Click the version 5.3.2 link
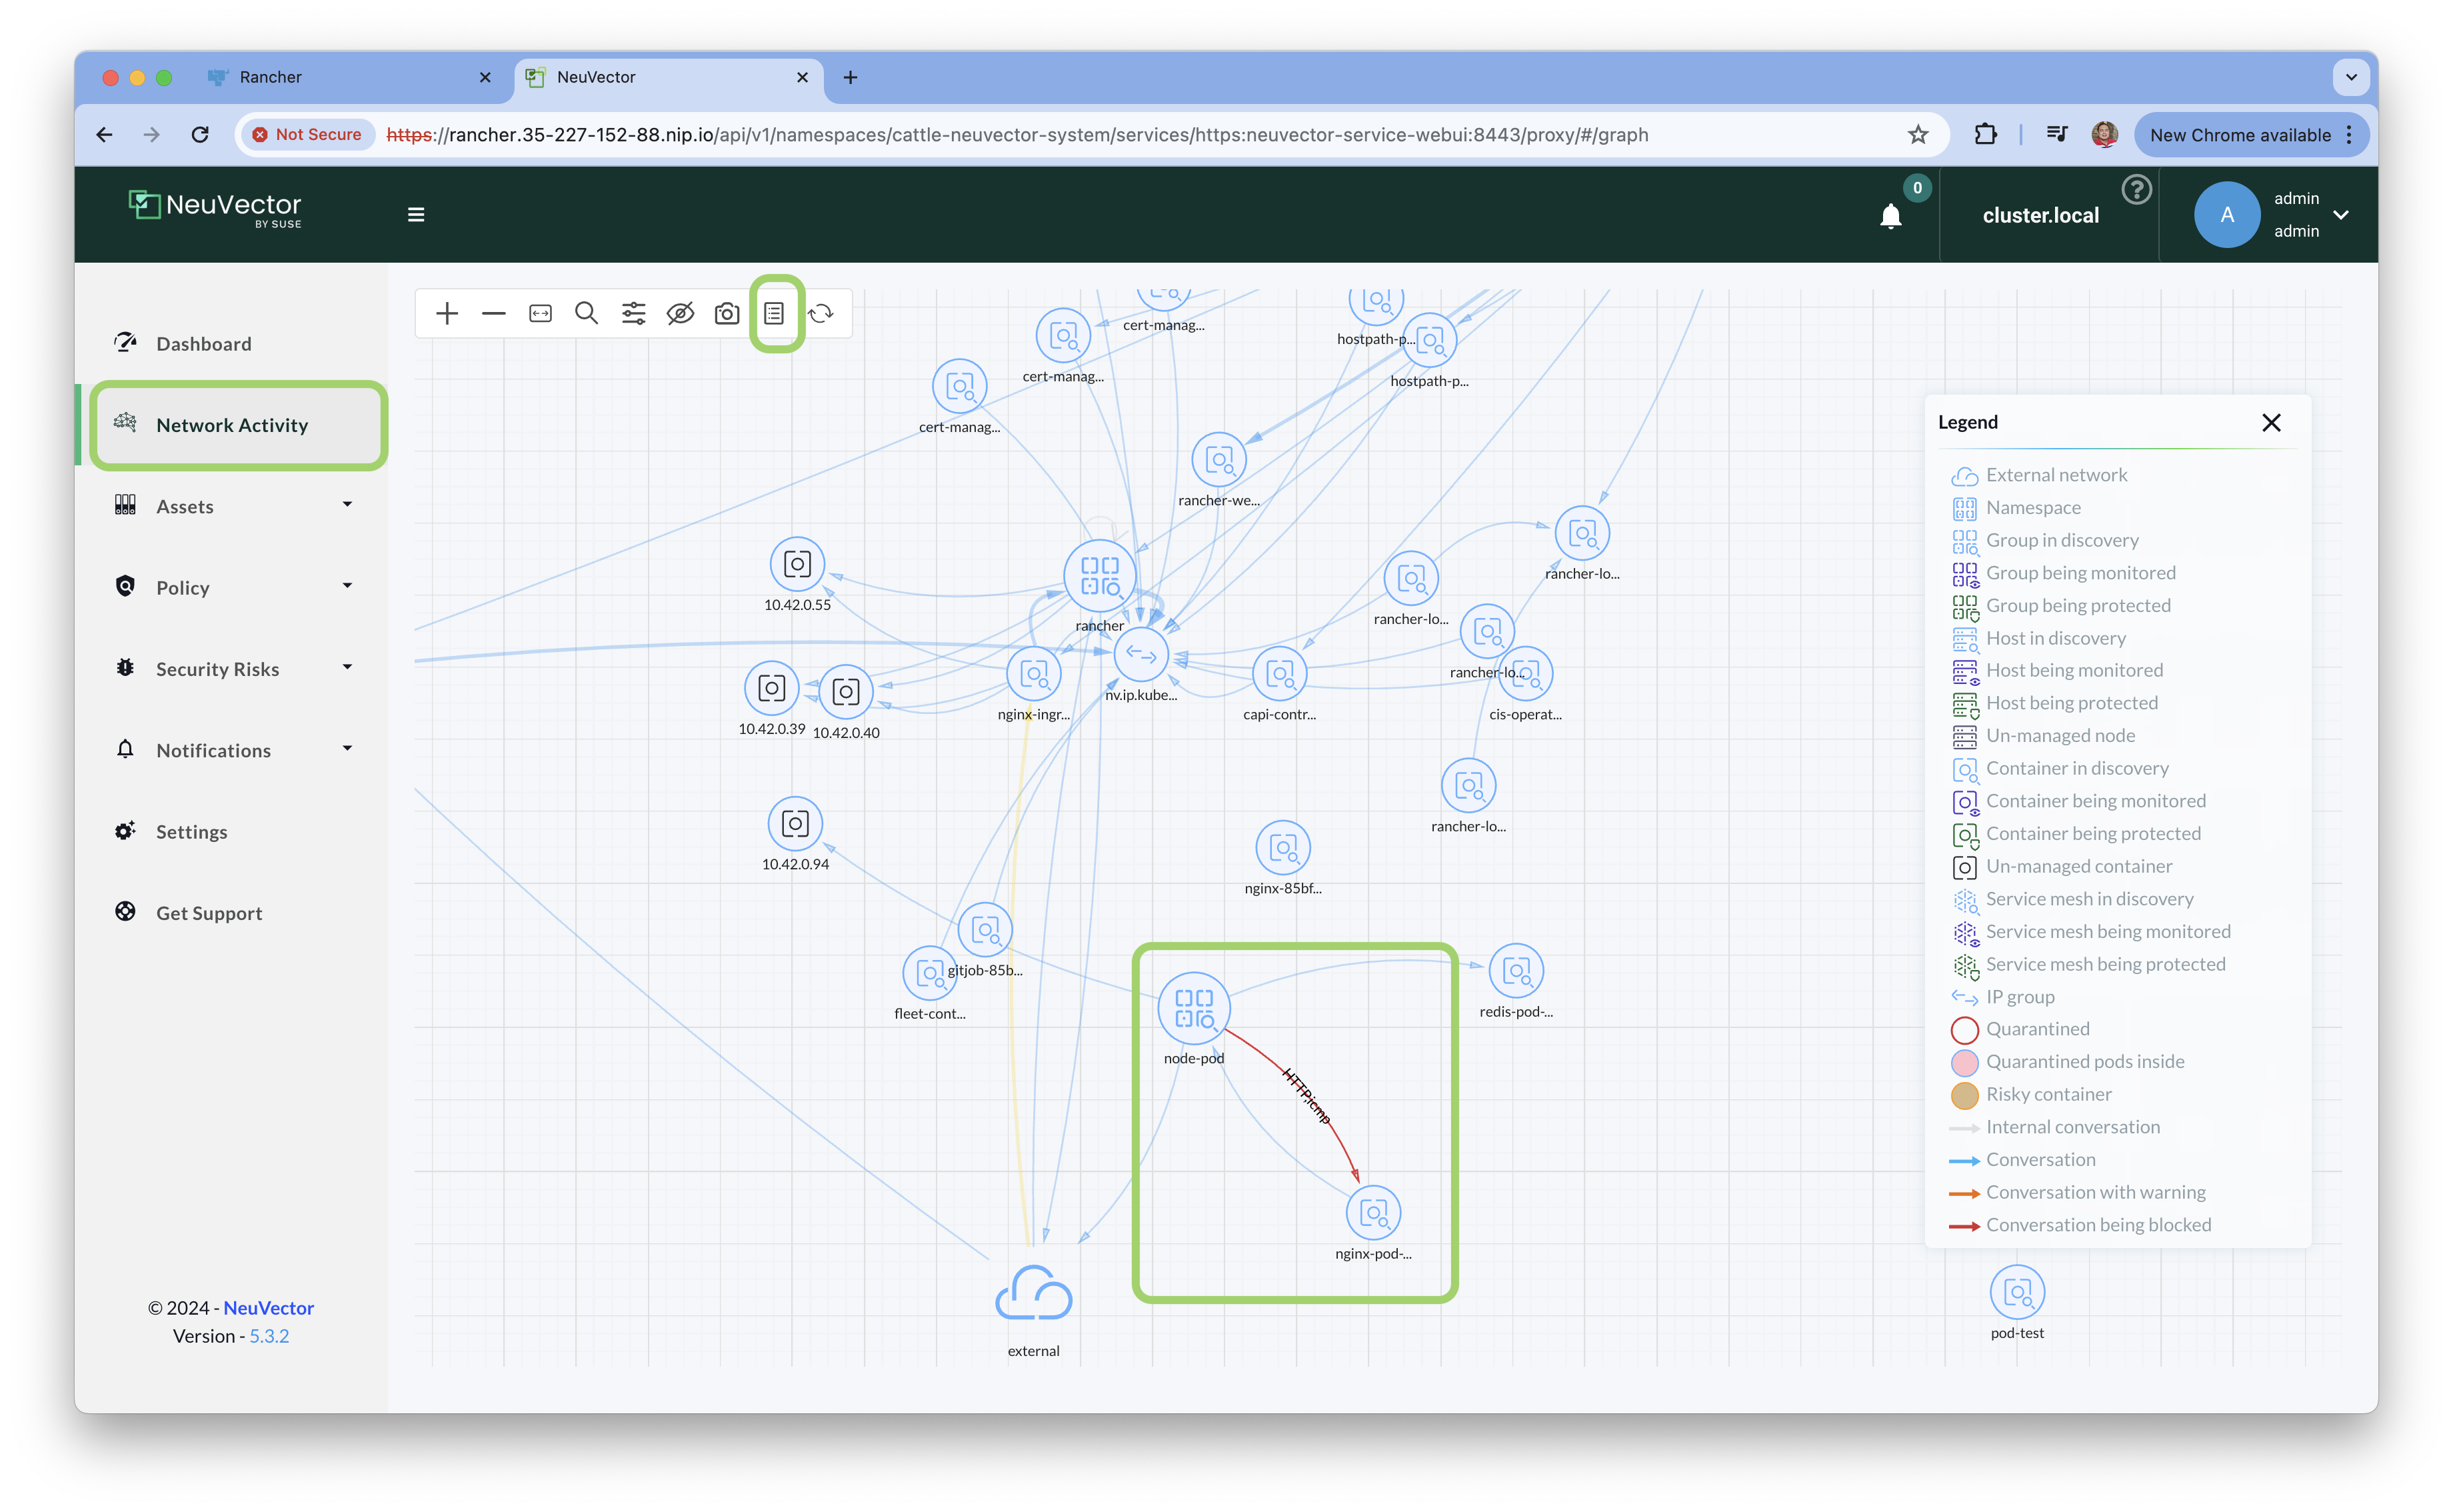This screenshot has width=2453, height=1512. click(269, 1336)
